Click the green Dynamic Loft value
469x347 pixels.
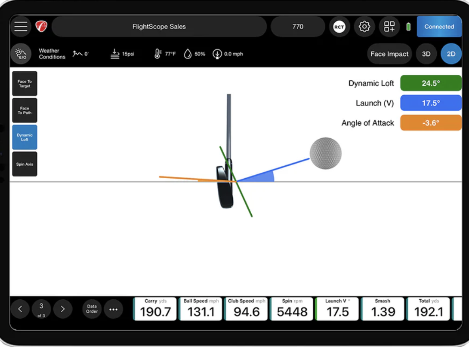(x=430, y=83)
